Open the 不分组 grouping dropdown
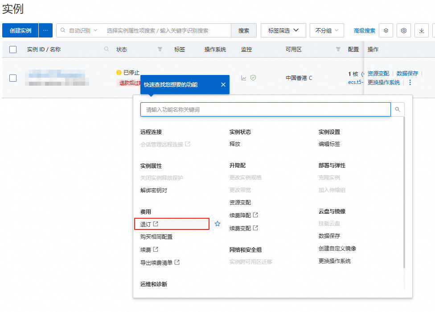 tap(327, 30)
